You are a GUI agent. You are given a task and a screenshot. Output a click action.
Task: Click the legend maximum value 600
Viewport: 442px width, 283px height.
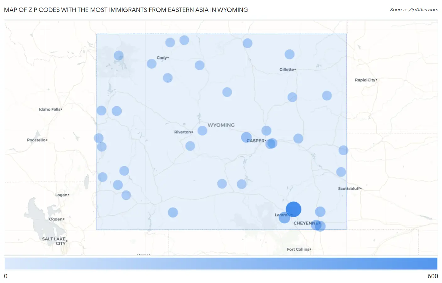433,276
